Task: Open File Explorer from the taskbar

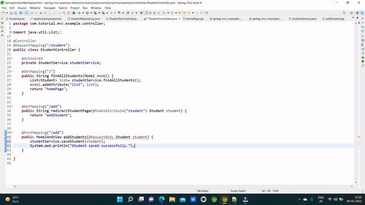Action: coord(172,199)
